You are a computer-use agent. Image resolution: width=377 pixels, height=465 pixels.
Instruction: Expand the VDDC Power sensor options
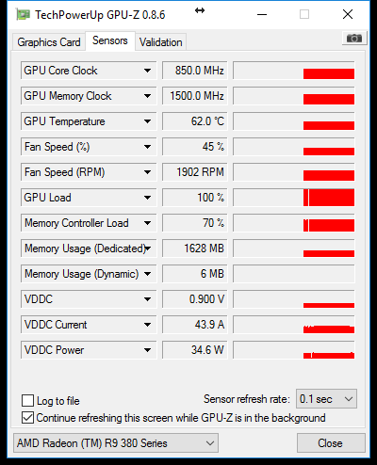pos(147,350)
